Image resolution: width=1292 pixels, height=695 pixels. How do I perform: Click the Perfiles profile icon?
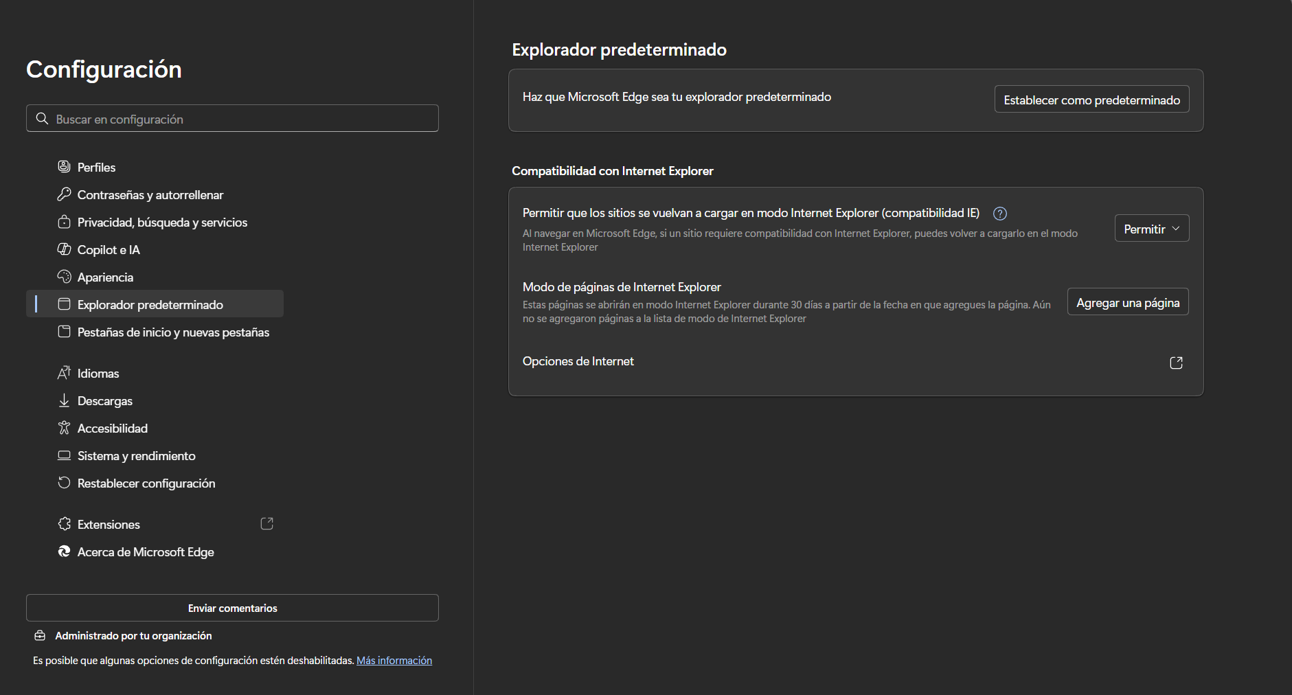[64, 166]
